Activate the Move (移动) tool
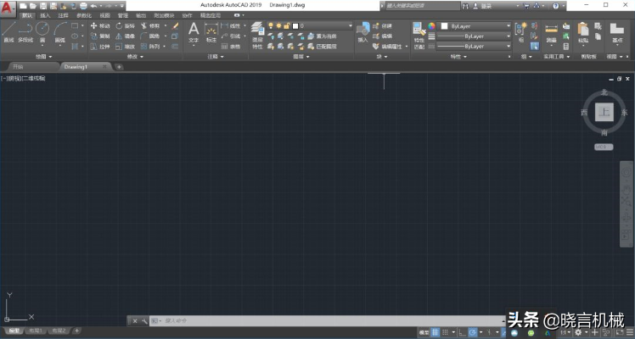Viewport: 635px width, 339px height. [100, 25]
